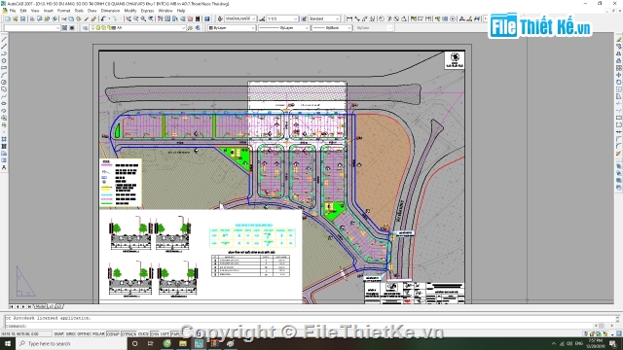The width and height of the screenshot is (623, 350).
Task: Select the Move modify tool
Action: tap(619, 75)
